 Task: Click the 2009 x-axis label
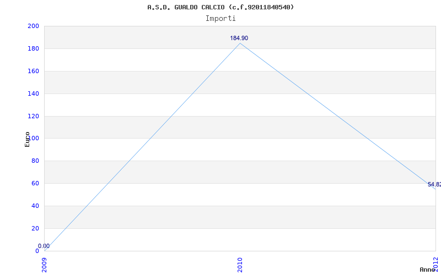(x=45, y=265)
